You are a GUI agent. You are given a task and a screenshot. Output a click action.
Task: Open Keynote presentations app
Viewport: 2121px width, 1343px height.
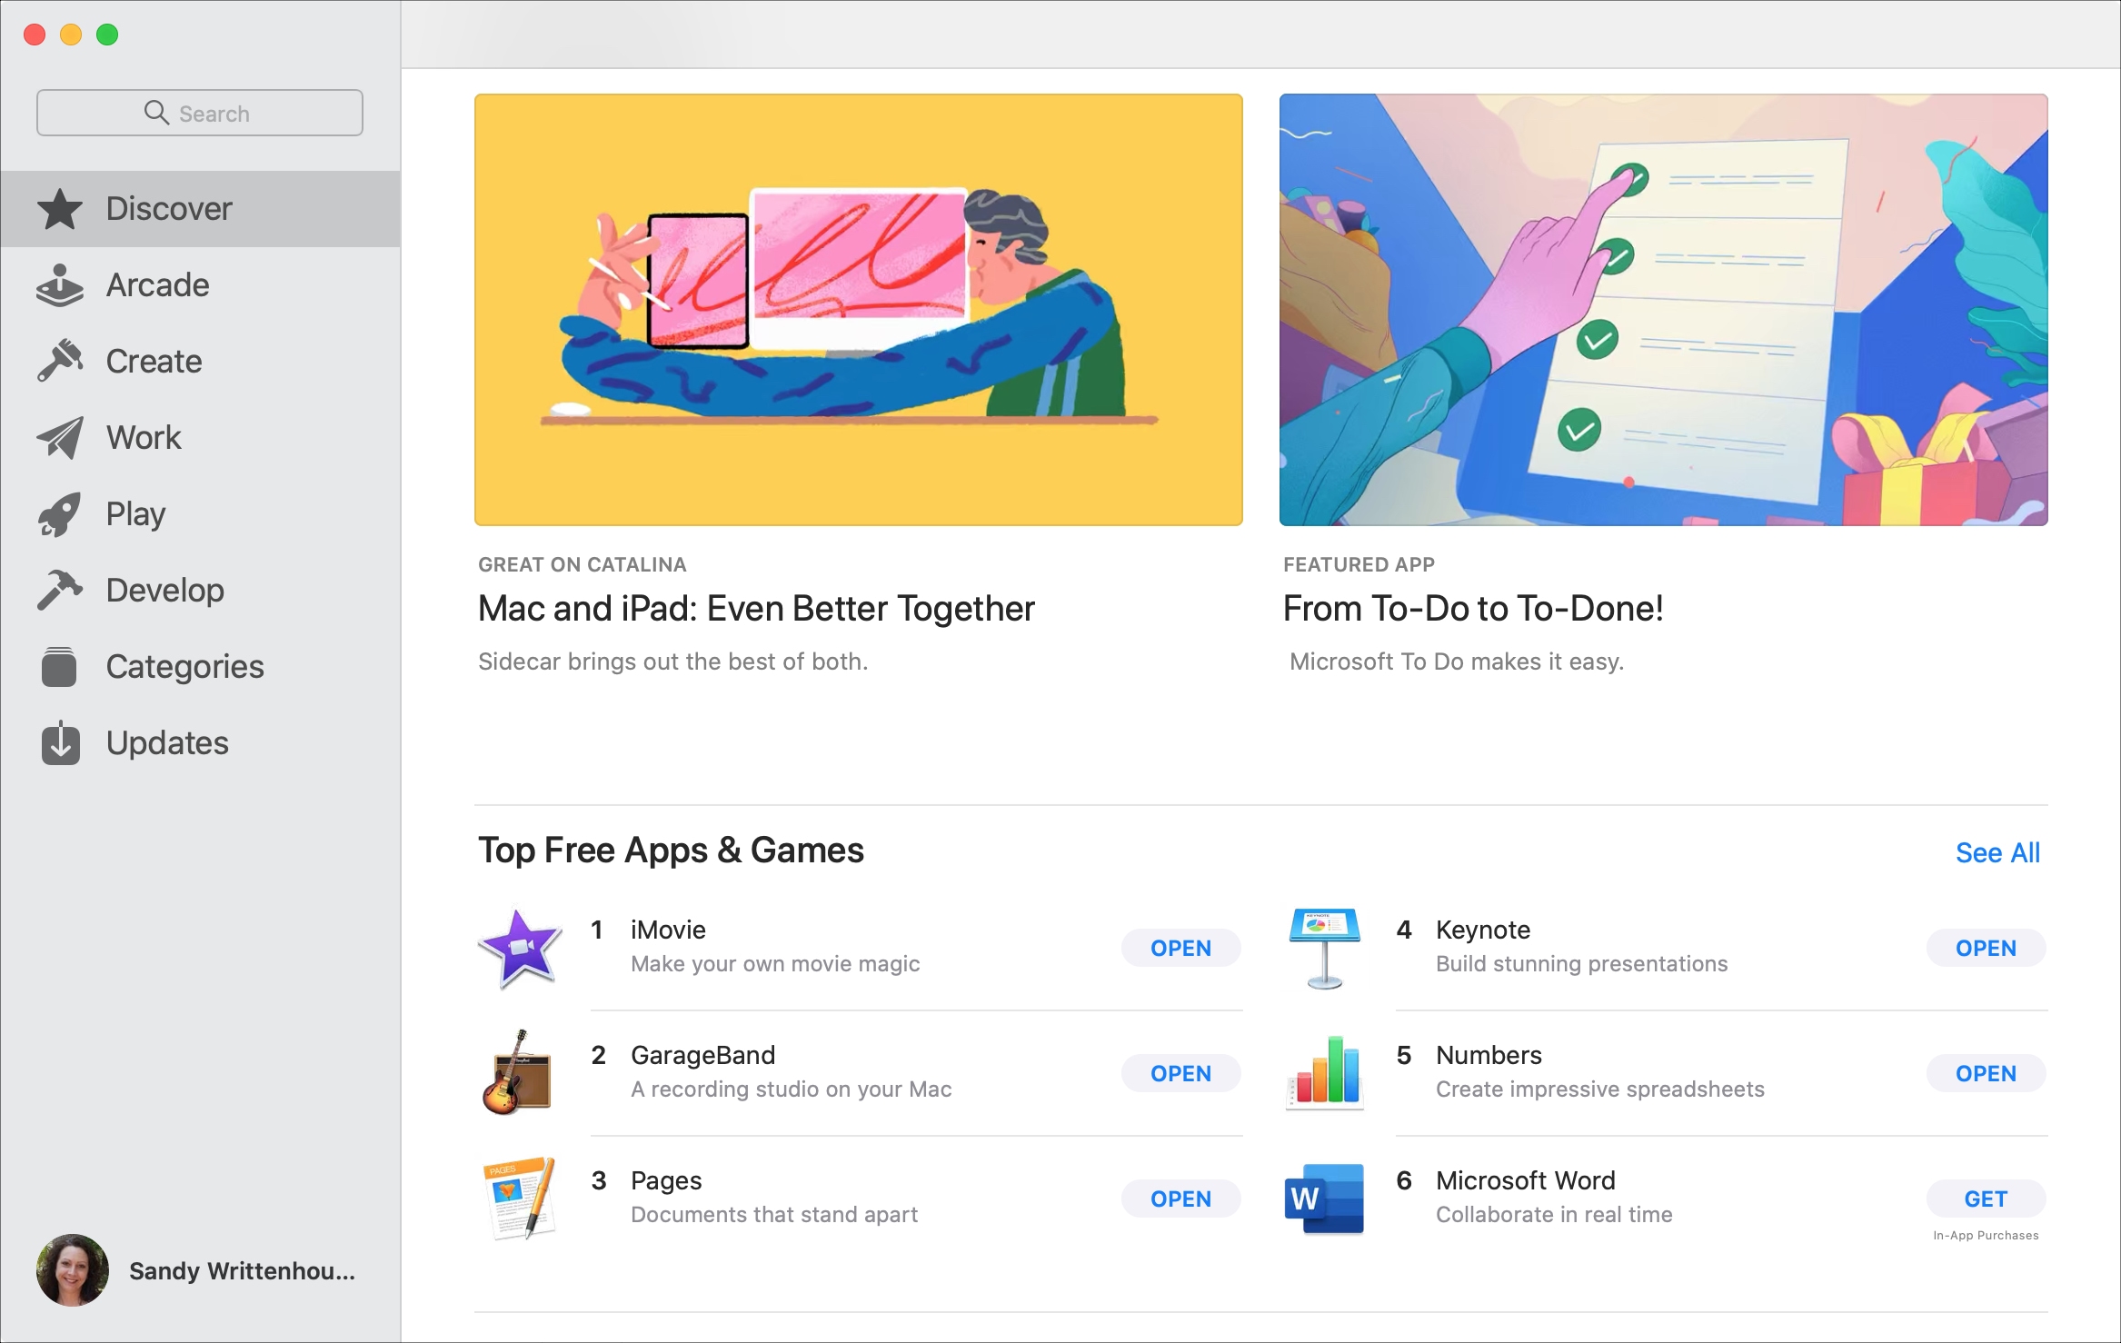(1985, 948)
